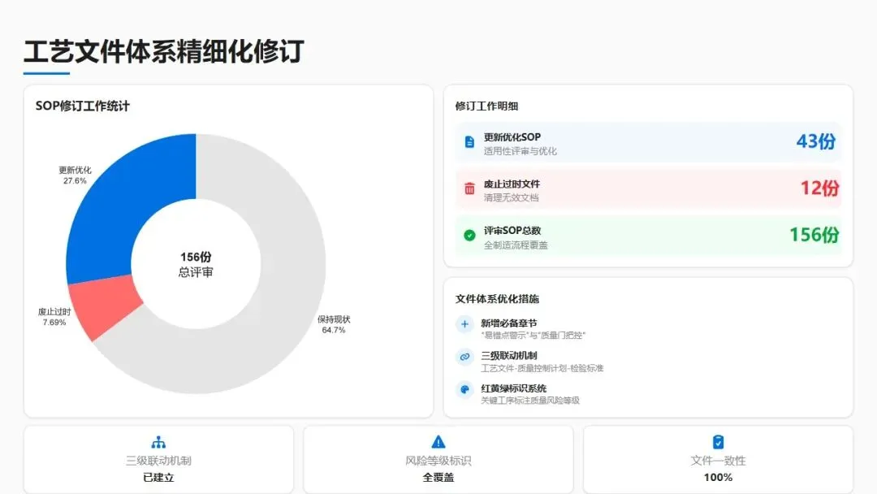Click the 三级联动机制 label in the bottom card

coord(158,461)
